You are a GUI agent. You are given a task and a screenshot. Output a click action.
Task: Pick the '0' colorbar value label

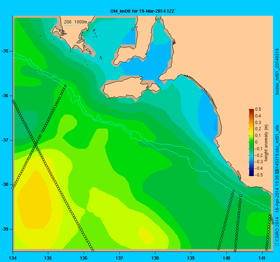[x=257, y=142]
